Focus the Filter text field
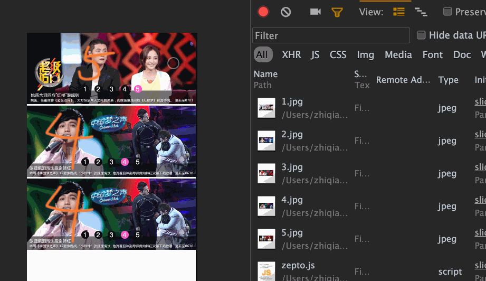This screenshot has width=486, height=281. [x=331, y=35]
